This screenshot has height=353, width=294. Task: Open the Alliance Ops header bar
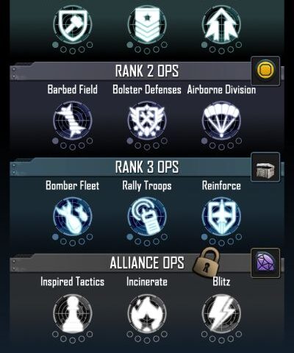tap(147, 263)
